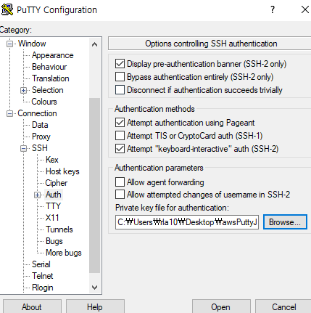
Task: Select the SSH category
Action: 40,148
